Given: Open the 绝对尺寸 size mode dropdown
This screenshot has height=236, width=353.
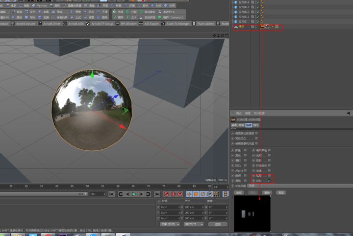Looking at the screenshot, I should pyautogui.click(x=194, y=224).
